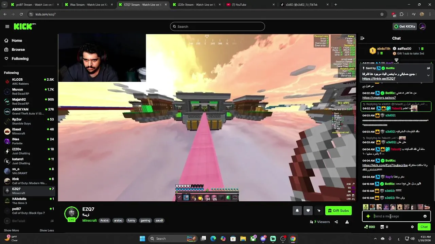The width and height of the screenshot is (435, 244).
Task: Click the sparkle button beside Gift Subs
Action: click(319, 210)
